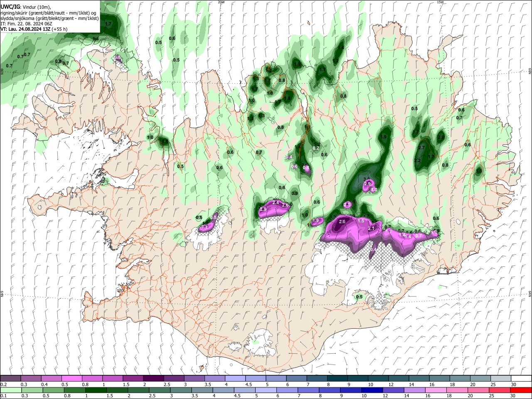Select the lavender 4 swatch in top legend row
532x399 pixels.
(x=235, y=379)
